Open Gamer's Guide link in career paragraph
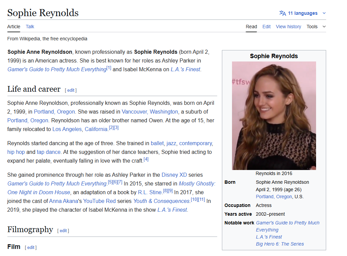This screenshot has width=347, height=256. 57,184
